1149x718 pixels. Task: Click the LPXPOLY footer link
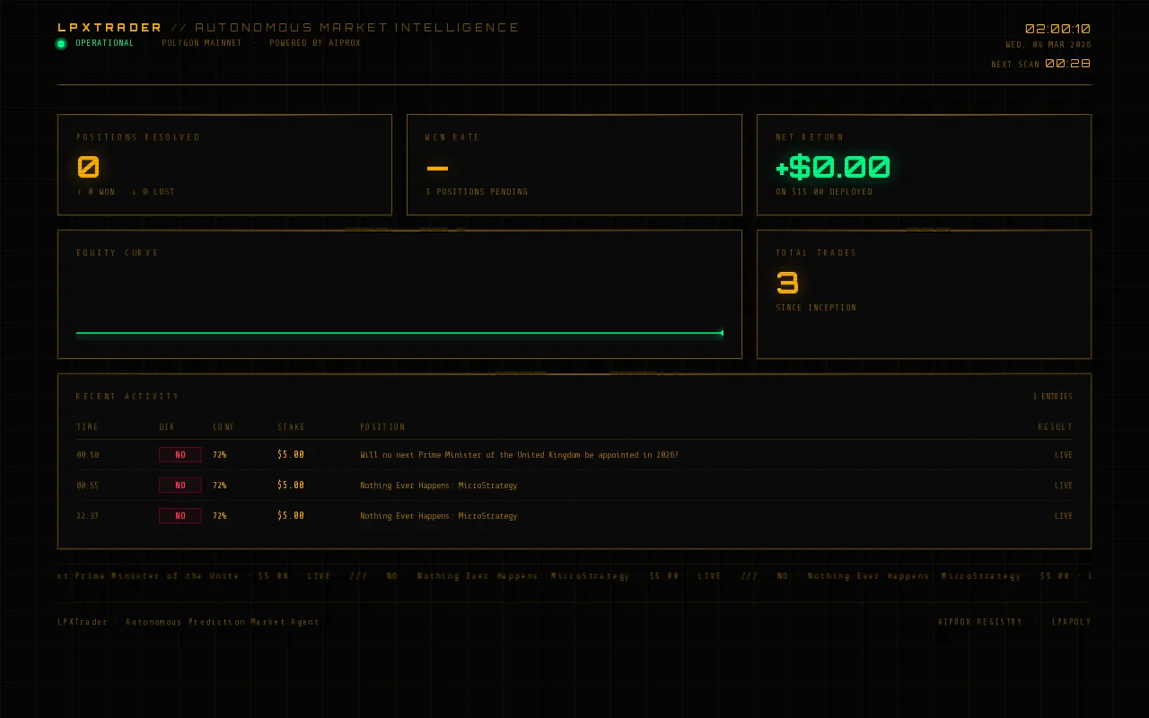point(1072,622)
